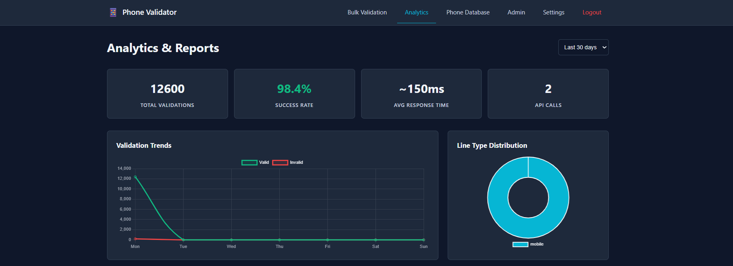This screenshot has height=266, width=733.
Task: Switch to the Analytics tab
Action: point(416,12)
